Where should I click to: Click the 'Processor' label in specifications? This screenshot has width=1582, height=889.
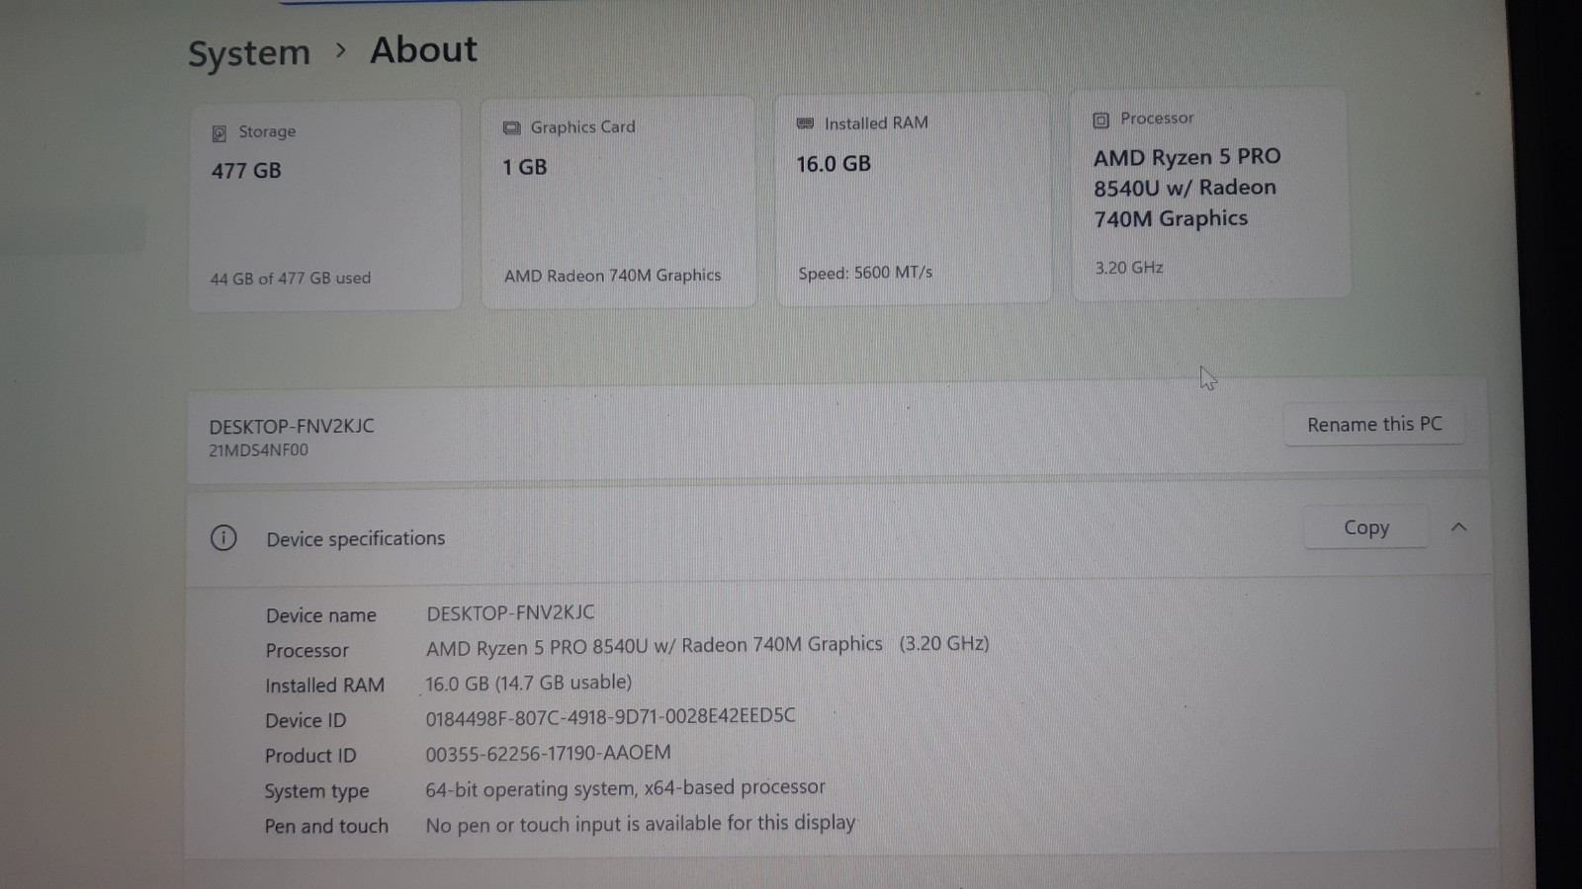click(307, 651)
